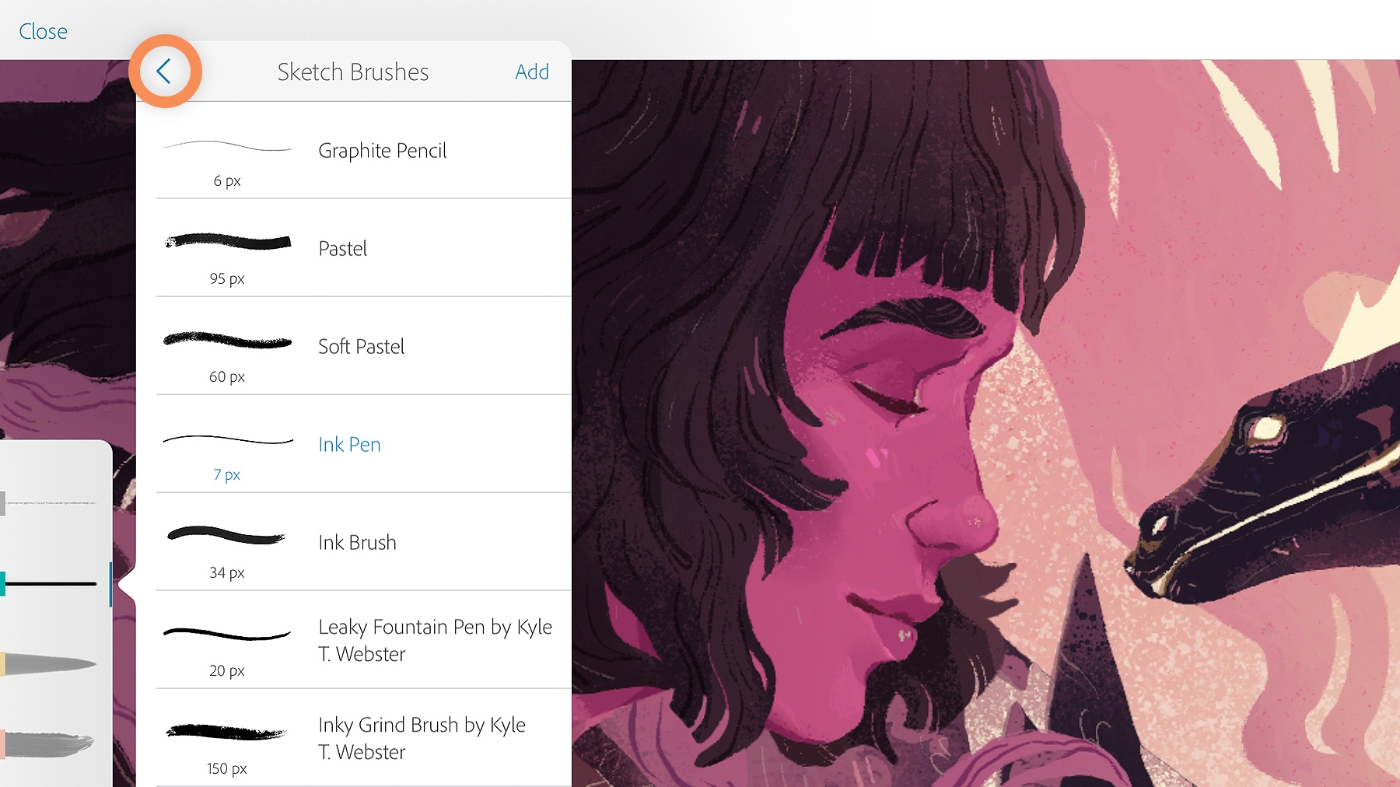Image resolution: width=1400 pixels, height=787 pixels.
Task: Tap the tan color chip on the marker tool
Action: tap(3, 664)
